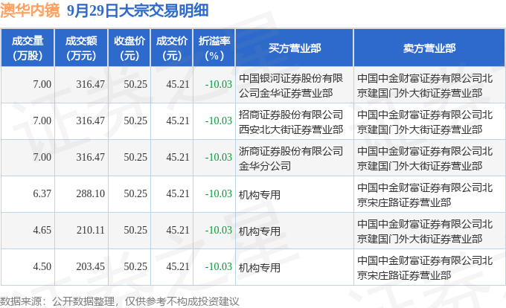Click the 4.50 volume cell
506x308 pixels.
pyautogui.click(x=42, y=267)
